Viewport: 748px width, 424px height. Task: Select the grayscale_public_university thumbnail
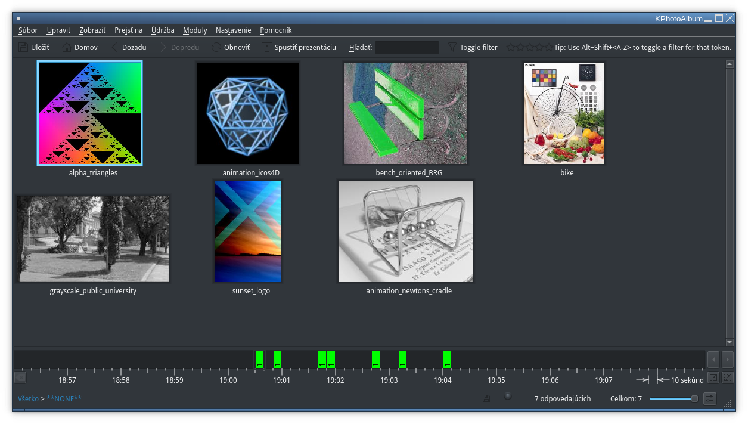click(93, 239)
